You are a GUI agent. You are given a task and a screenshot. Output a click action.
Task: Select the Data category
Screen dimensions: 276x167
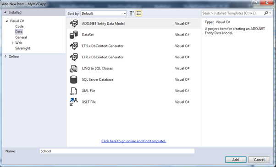click(x=19, y=32)
